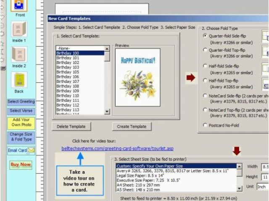Open the Inside 2 page icon

coord(19,54)
